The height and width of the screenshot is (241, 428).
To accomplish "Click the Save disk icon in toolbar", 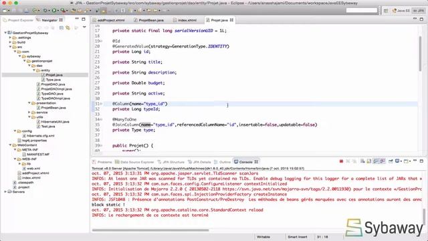I will point(13,11).
